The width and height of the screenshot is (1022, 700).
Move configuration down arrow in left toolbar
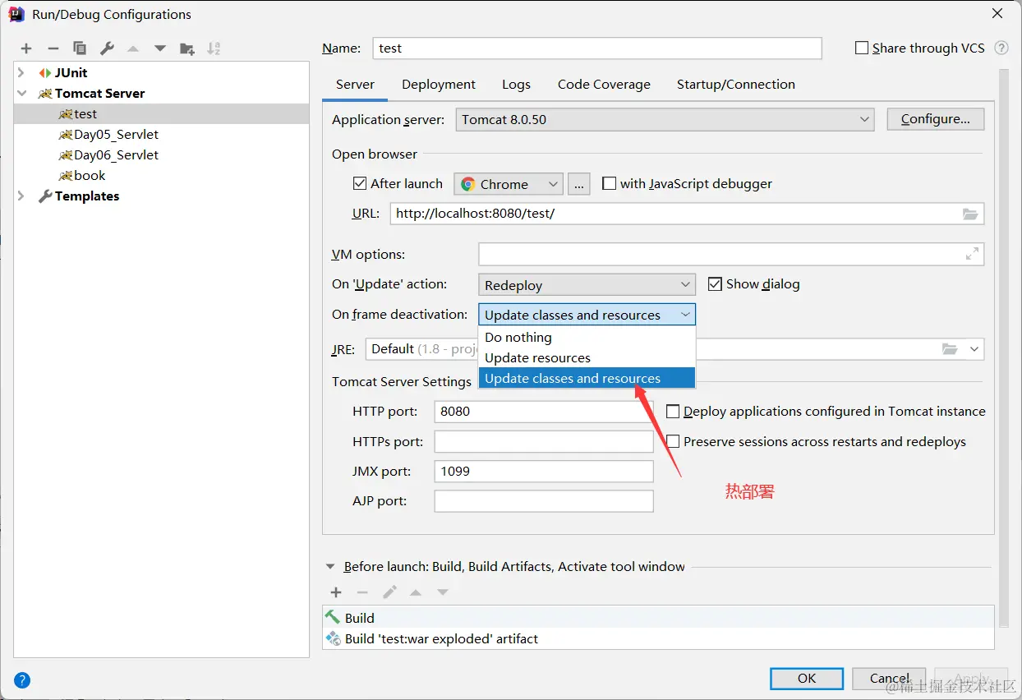click(x=160, y=48)
